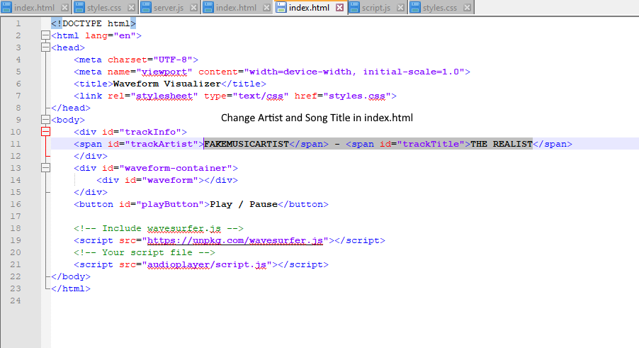Click the "trackTitle" id value
This screenshot has width=639, height=348.
coord(431,144)
